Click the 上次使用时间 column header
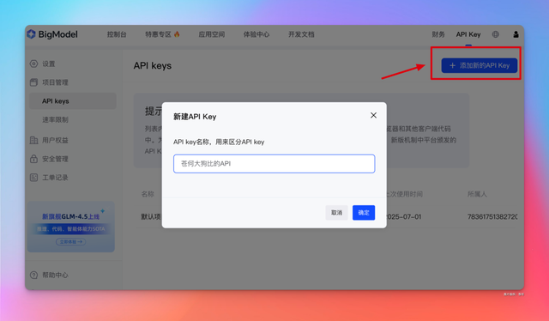Screen dimensions: 549x321 click(x=404, y=194)
